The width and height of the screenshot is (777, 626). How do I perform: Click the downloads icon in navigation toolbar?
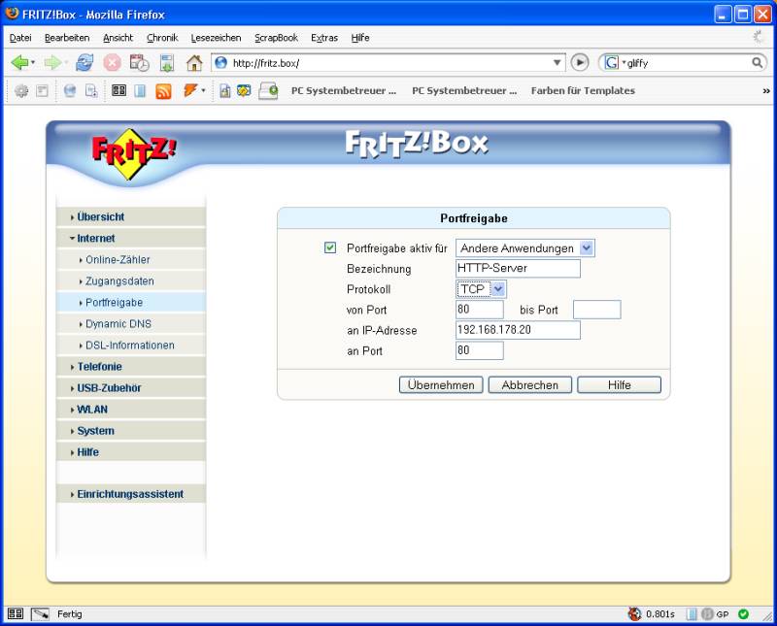[x=167, y=63]
